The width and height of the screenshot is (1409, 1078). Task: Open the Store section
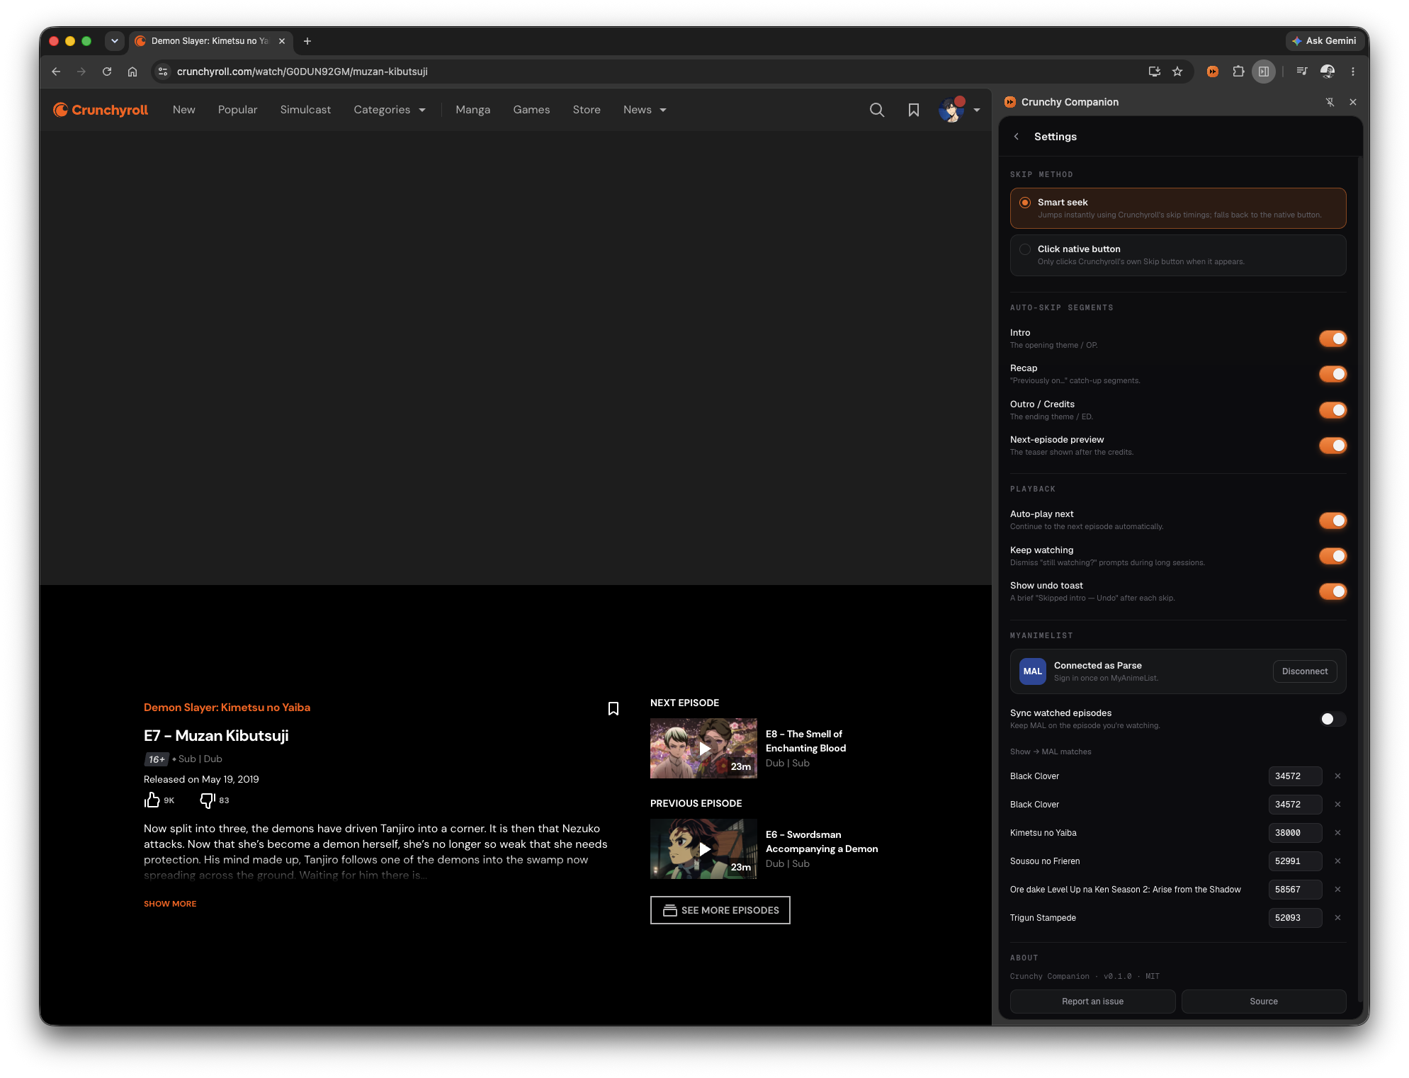click(x=587, y=110)
